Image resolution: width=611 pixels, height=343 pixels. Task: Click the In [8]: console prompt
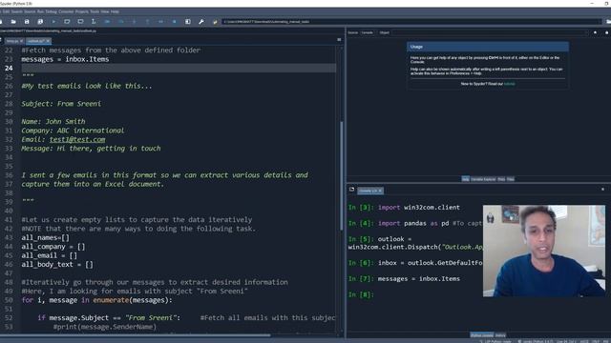pyautogui.click(x=361, y=294)
